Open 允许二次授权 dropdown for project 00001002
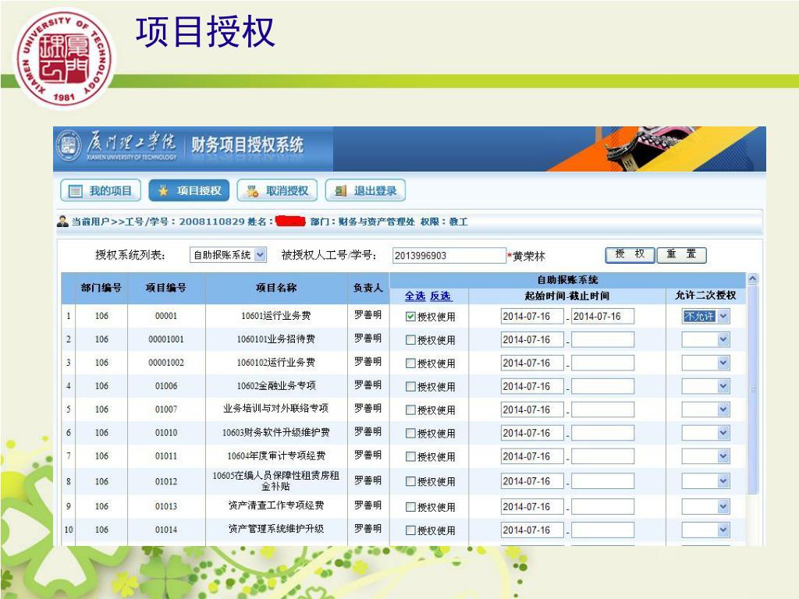This screenshot has width=799, height=599. pos(705,363)
